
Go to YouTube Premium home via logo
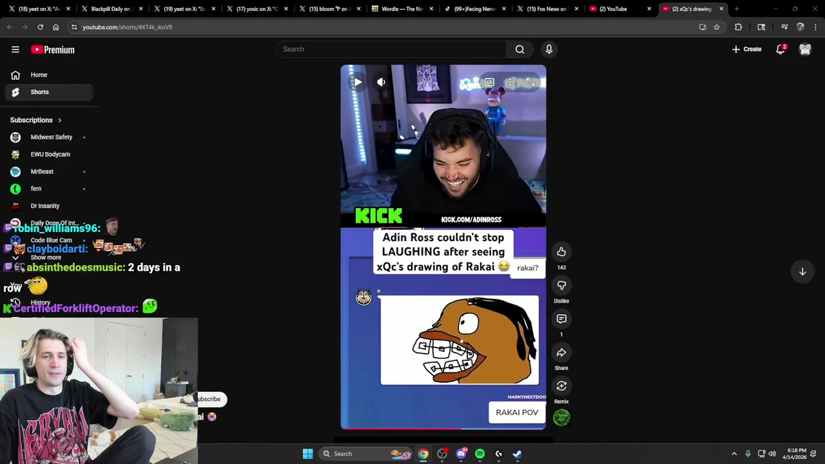(x=53, y=50)
